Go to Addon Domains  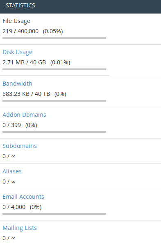click(x=24, y=115)
